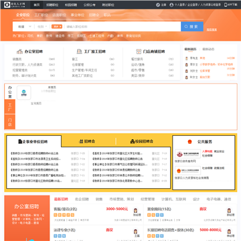The image size is (241, 241).
Task: Remove the orange filter tag in search bar
Action: point(60,27)
